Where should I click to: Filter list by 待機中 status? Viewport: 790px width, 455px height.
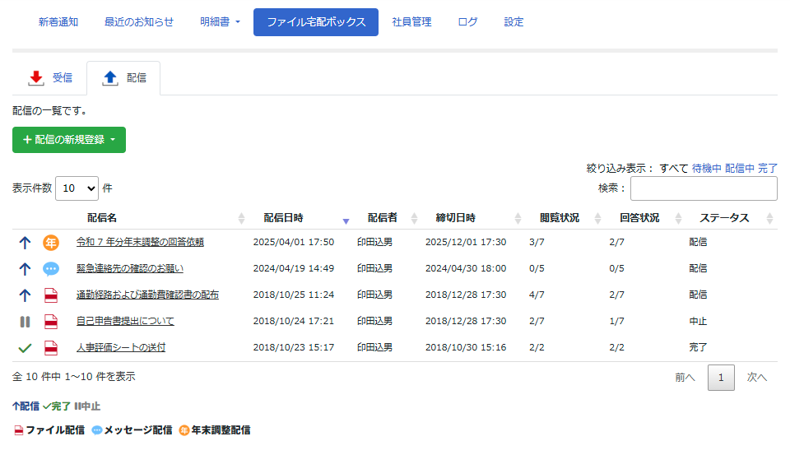(706, 168)
